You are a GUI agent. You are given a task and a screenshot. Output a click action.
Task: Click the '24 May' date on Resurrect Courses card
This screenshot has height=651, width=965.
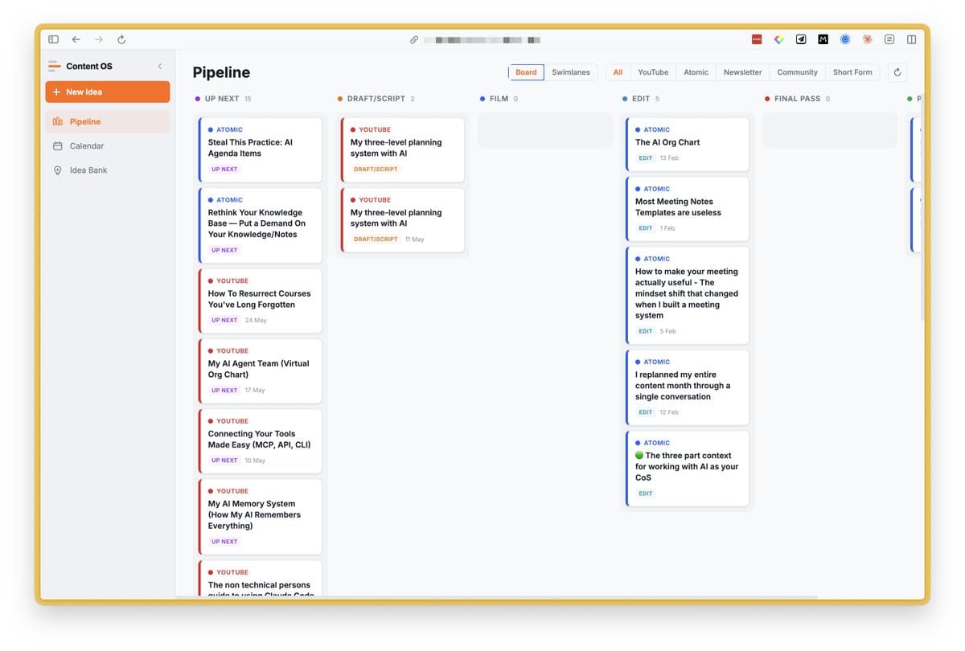tap(256, 321)
